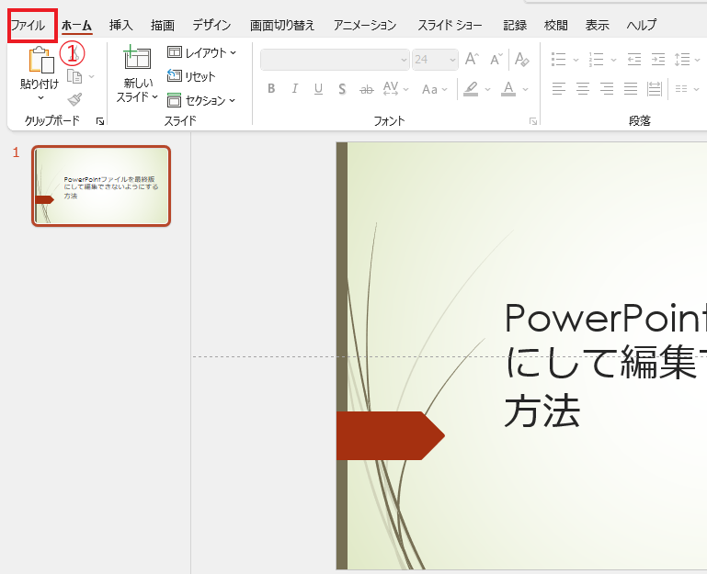Open the 記録 tab
Viewport: 707px width, 574px height.
515,25
